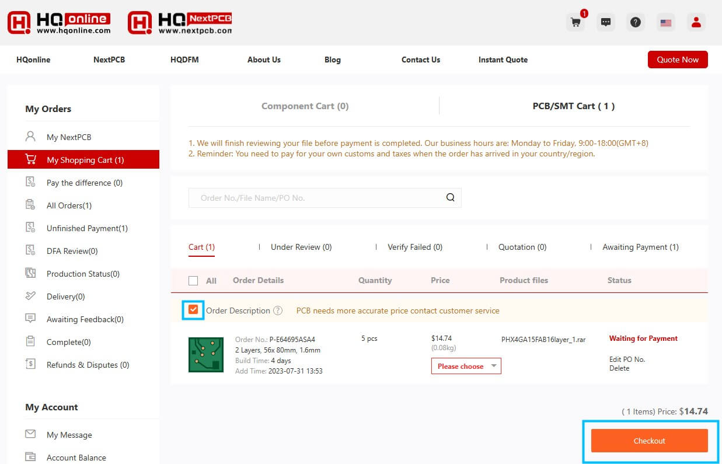This screenshot has height=464, width=722.
Task: Open the green PCB thumbnail image
Action: click(206, 354)
